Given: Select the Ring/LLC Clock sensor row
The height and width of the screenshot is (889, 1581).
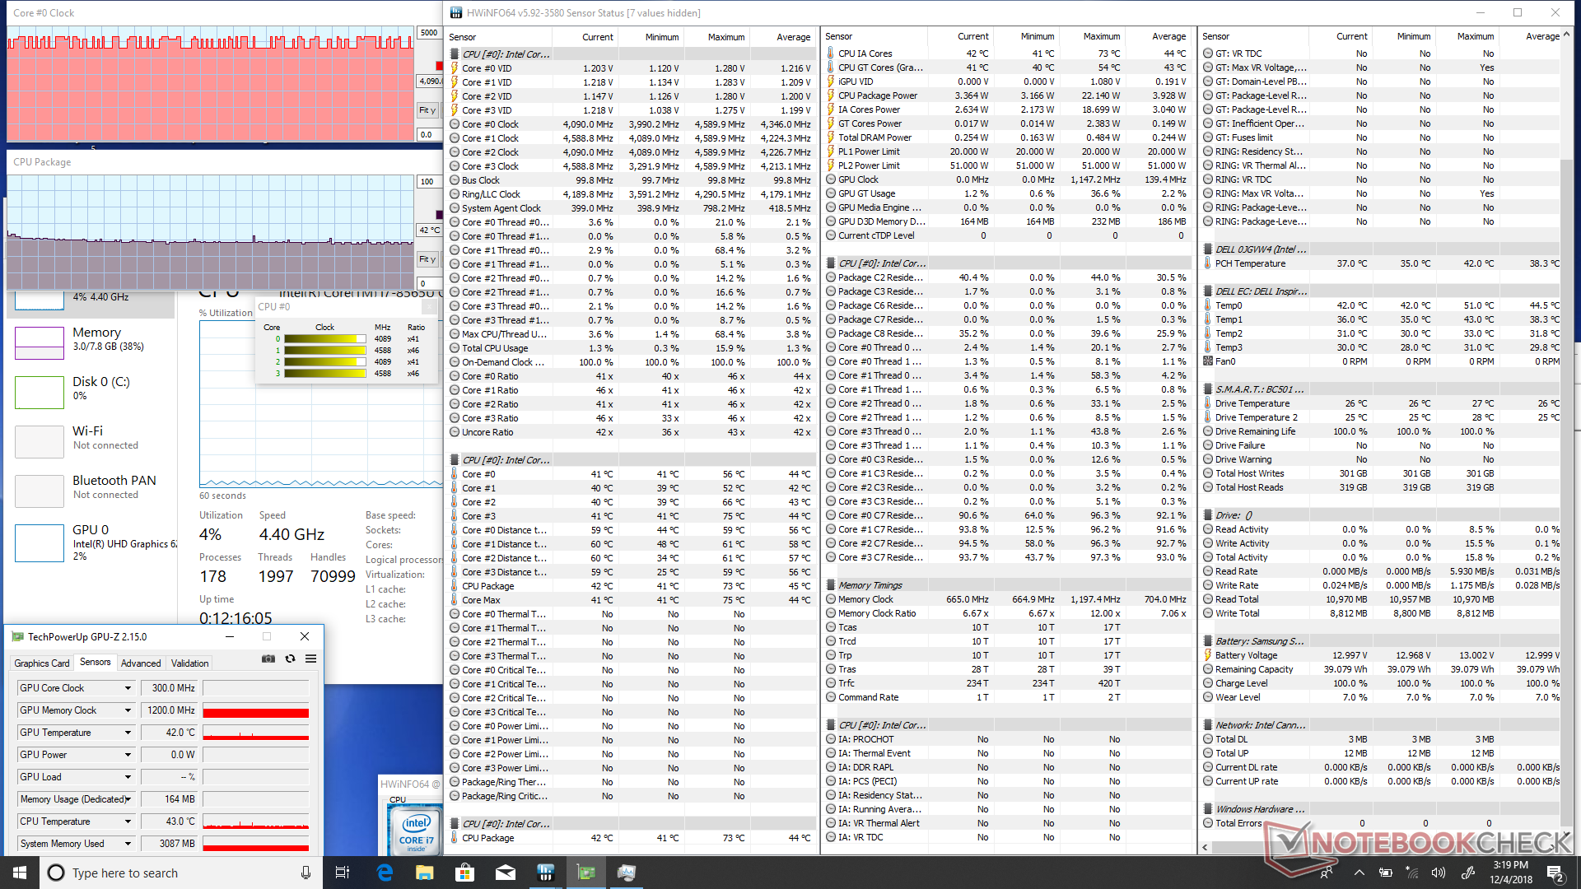Looking at the screenshot, I should coord(631,194).
